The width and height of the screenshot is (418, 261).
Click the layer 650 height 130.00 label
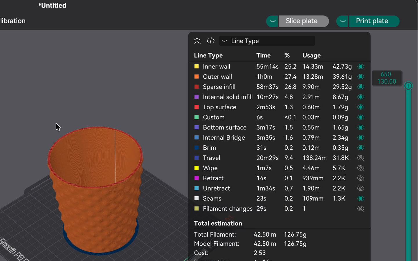point(387,78)
